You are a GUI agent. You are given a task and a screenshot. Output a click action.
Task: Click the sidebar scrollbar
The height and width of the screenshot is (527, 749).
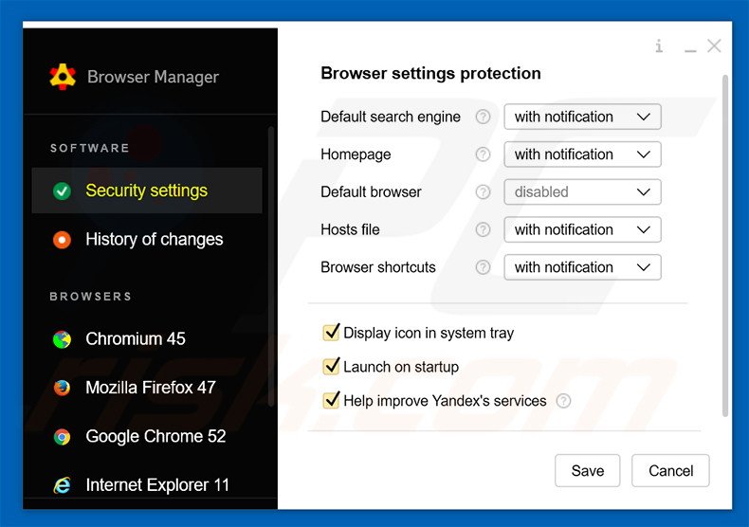click(x=271, y=266)
